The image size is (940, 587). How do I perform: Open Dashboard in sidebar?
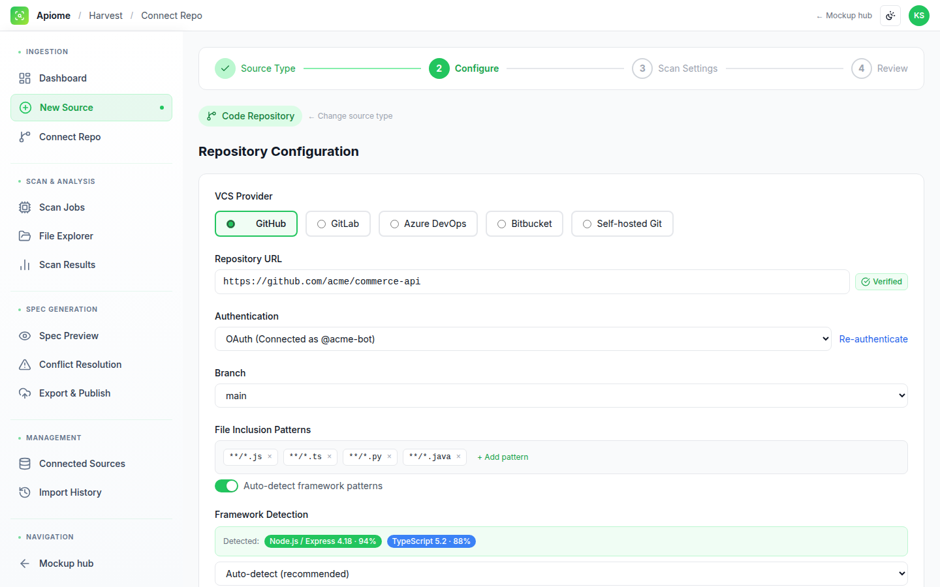91,78
